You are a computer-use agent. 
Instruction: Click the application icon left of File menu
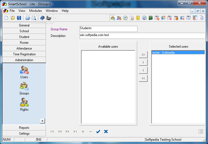6,11
